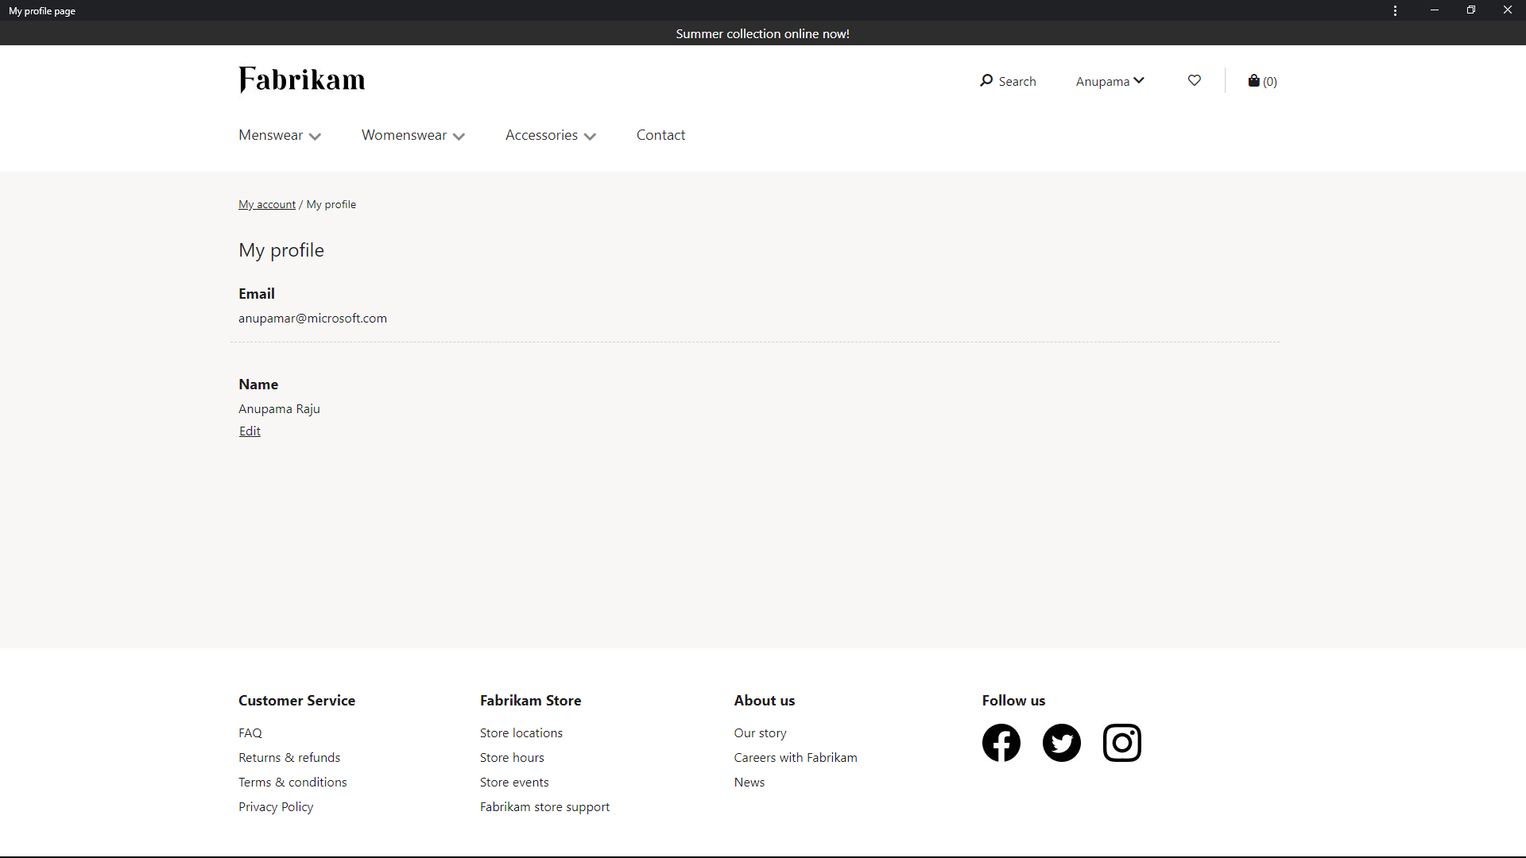1526x858 pixels.
Task: Click the Search icon
Action: 984,79
